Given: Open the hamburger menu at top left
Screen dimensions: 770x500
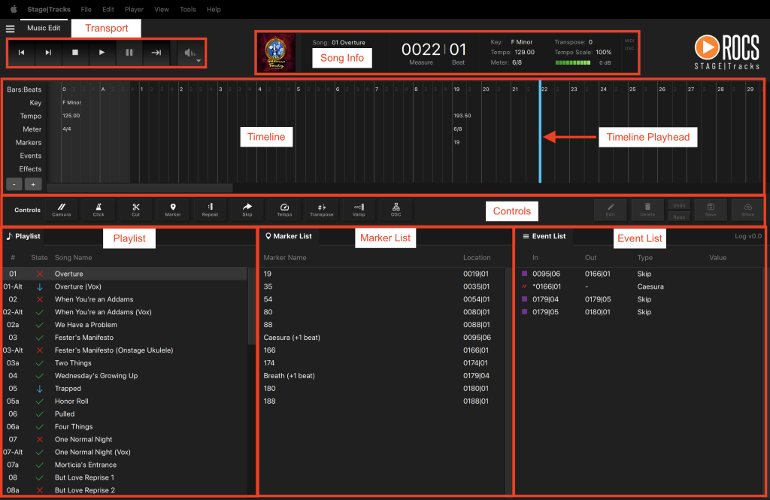Looking at the screenshot, I should point(10,29).
